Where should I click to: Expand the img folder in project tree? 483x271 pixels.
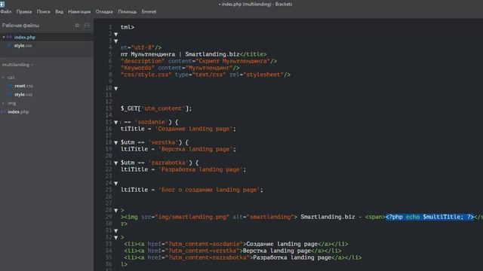coord(3,103)
